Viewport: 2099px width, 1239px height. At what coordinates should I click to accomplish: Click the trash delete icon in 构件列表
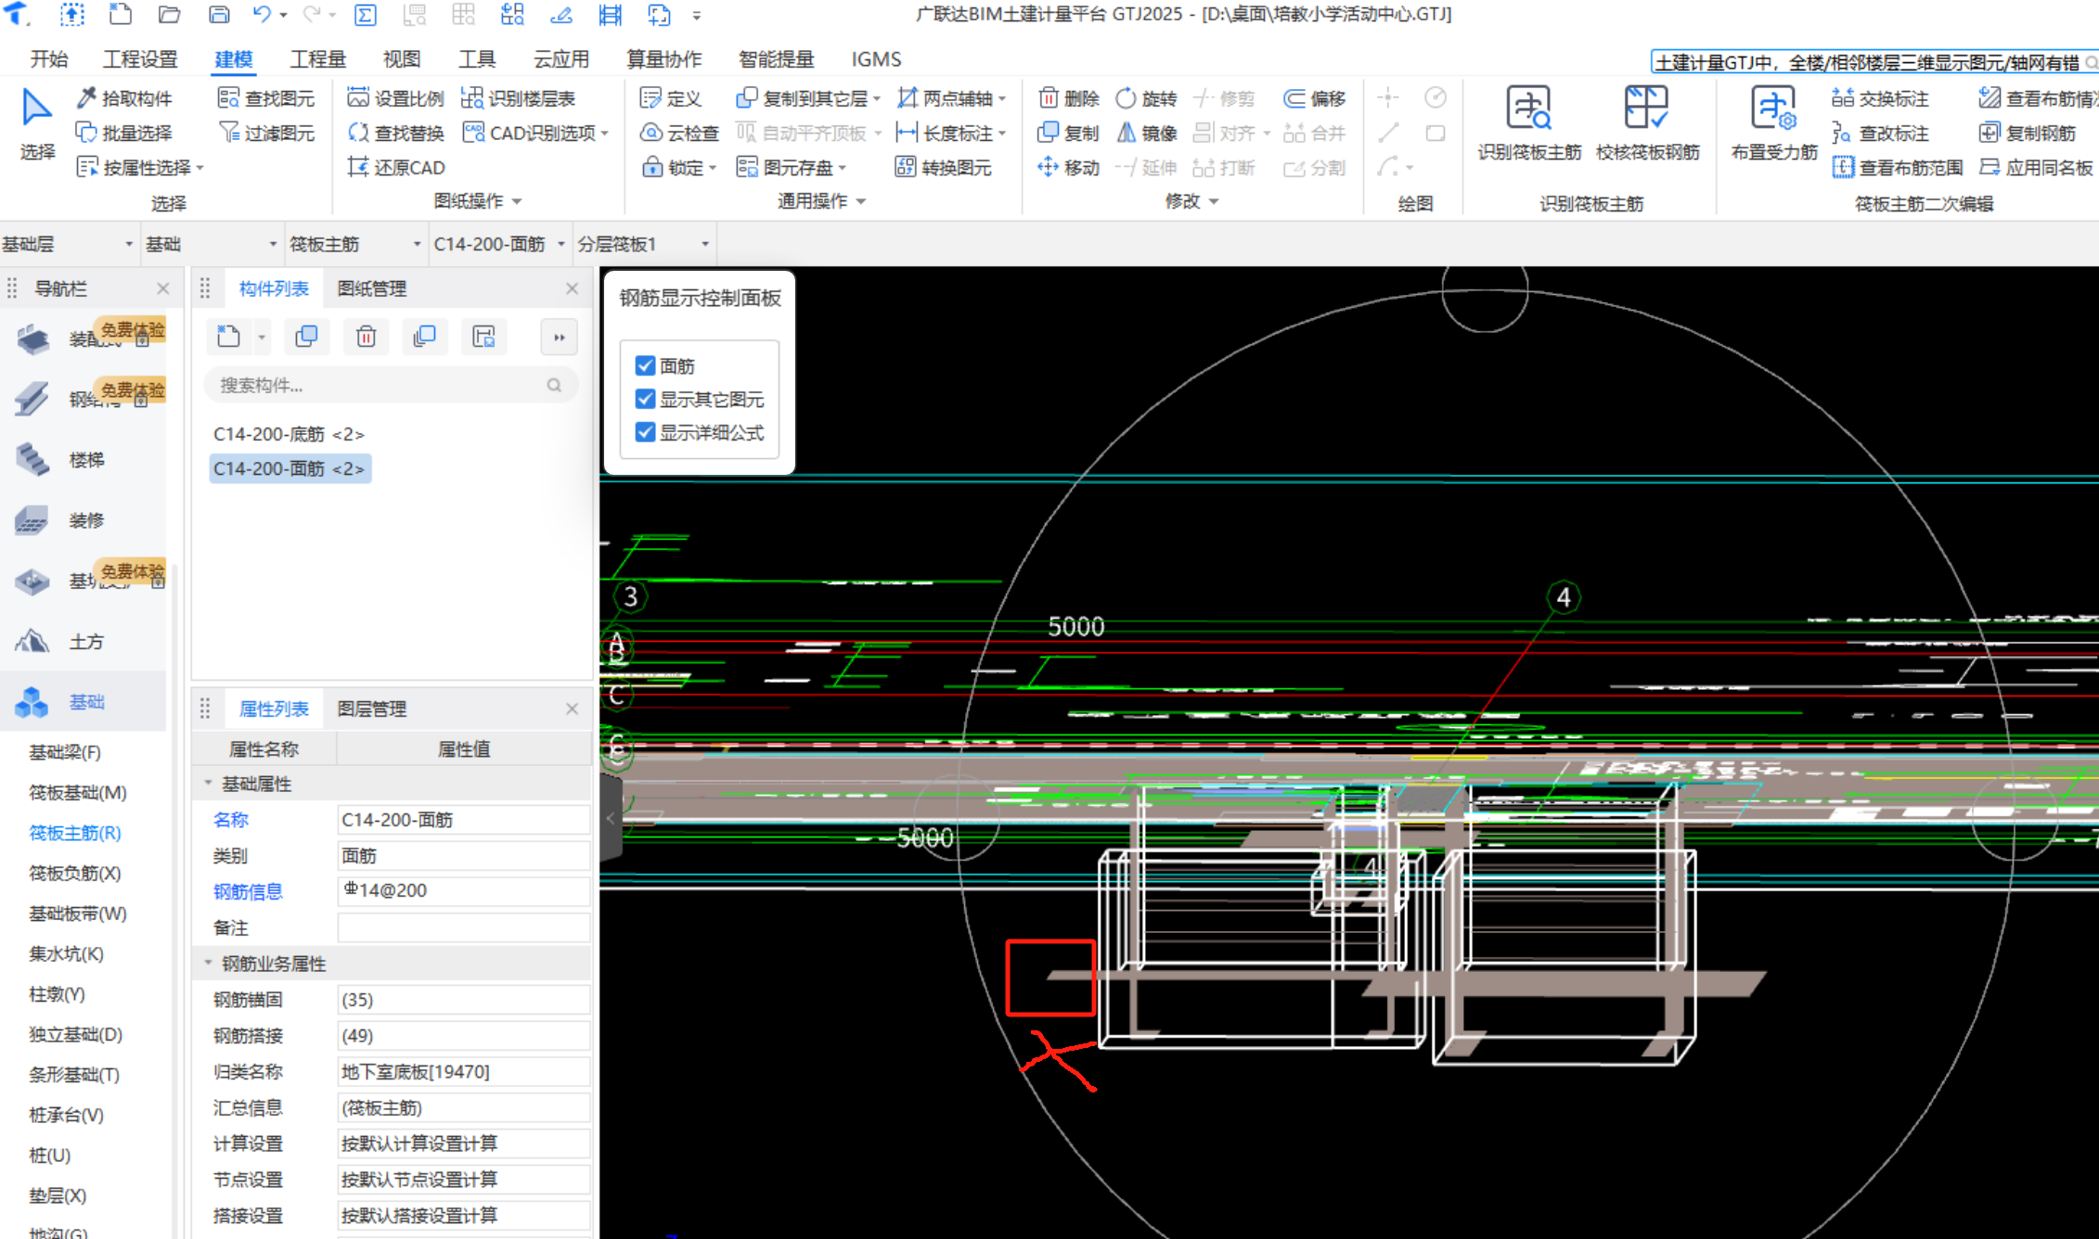click(x=366, y=336)
